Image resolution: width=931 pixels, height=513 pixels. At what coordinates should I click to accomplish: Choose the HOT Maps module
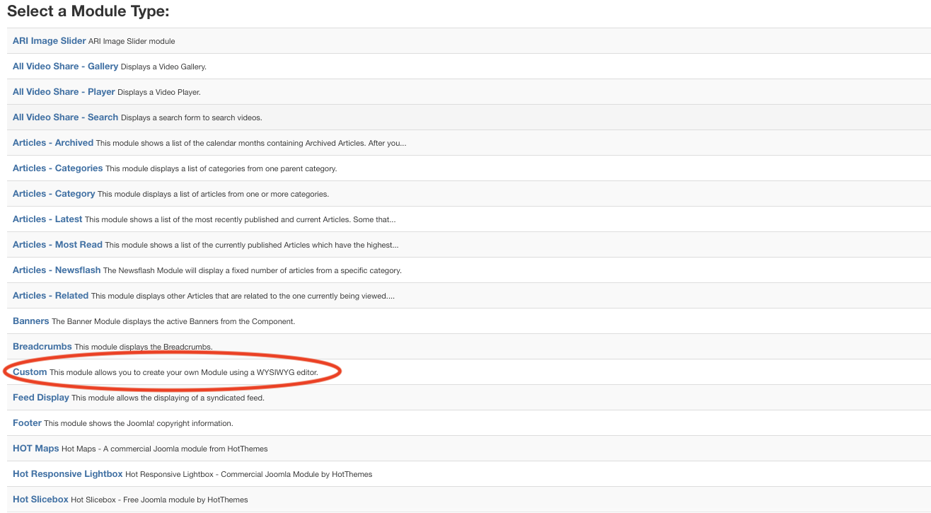click(36, 449)
